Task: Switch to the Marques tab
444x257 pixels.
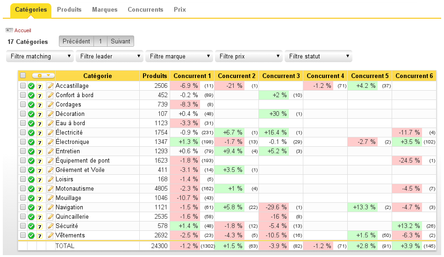Action: pyautogui.click(x=105, y=10)
